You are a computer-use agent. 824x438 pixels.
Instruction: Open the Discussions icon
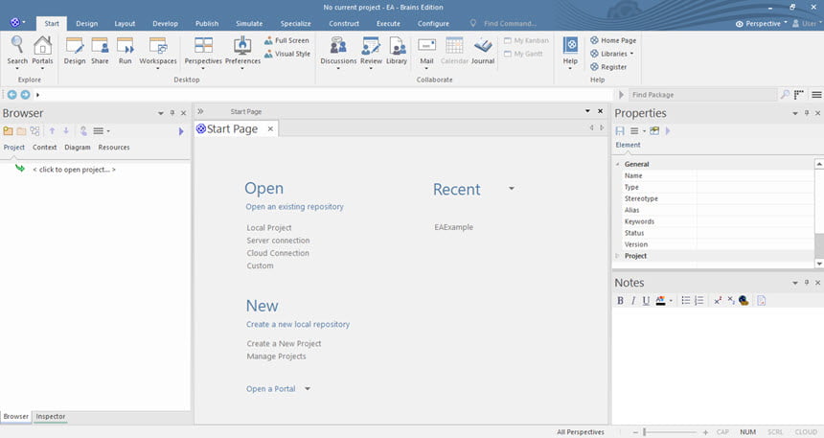point(338,51)
